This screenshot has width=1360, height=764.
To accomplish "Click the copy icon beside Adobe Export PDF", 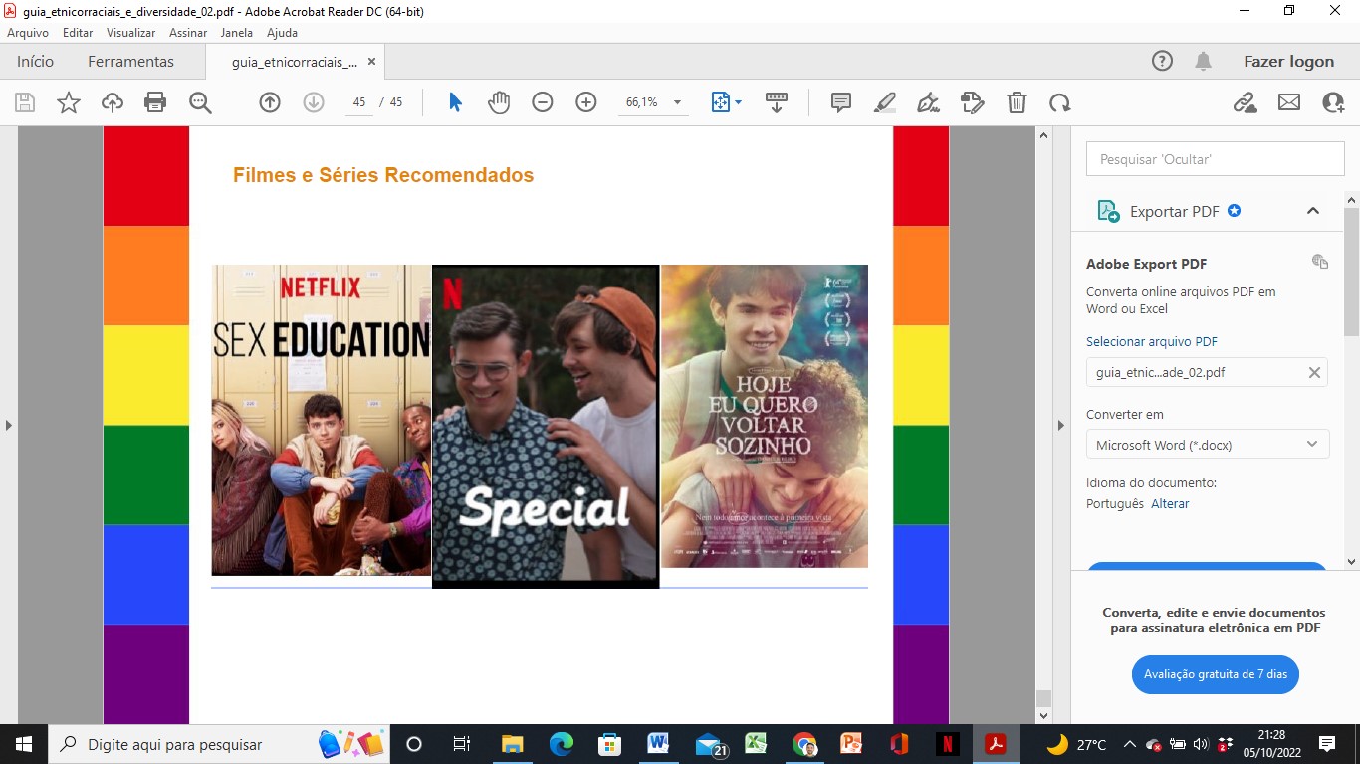I will [x=1320, y=262].
